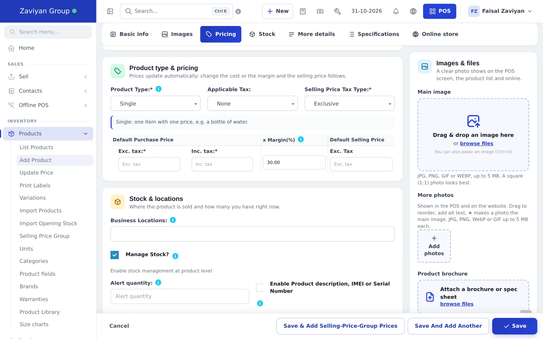Switch to Basic info tab
The width and height of the screenshot is (543, 339).
tap(129, 34)
